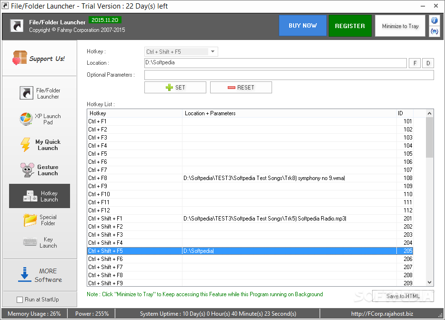Select the Ctrl + Shift + F7 row

[x=250, y=267]
